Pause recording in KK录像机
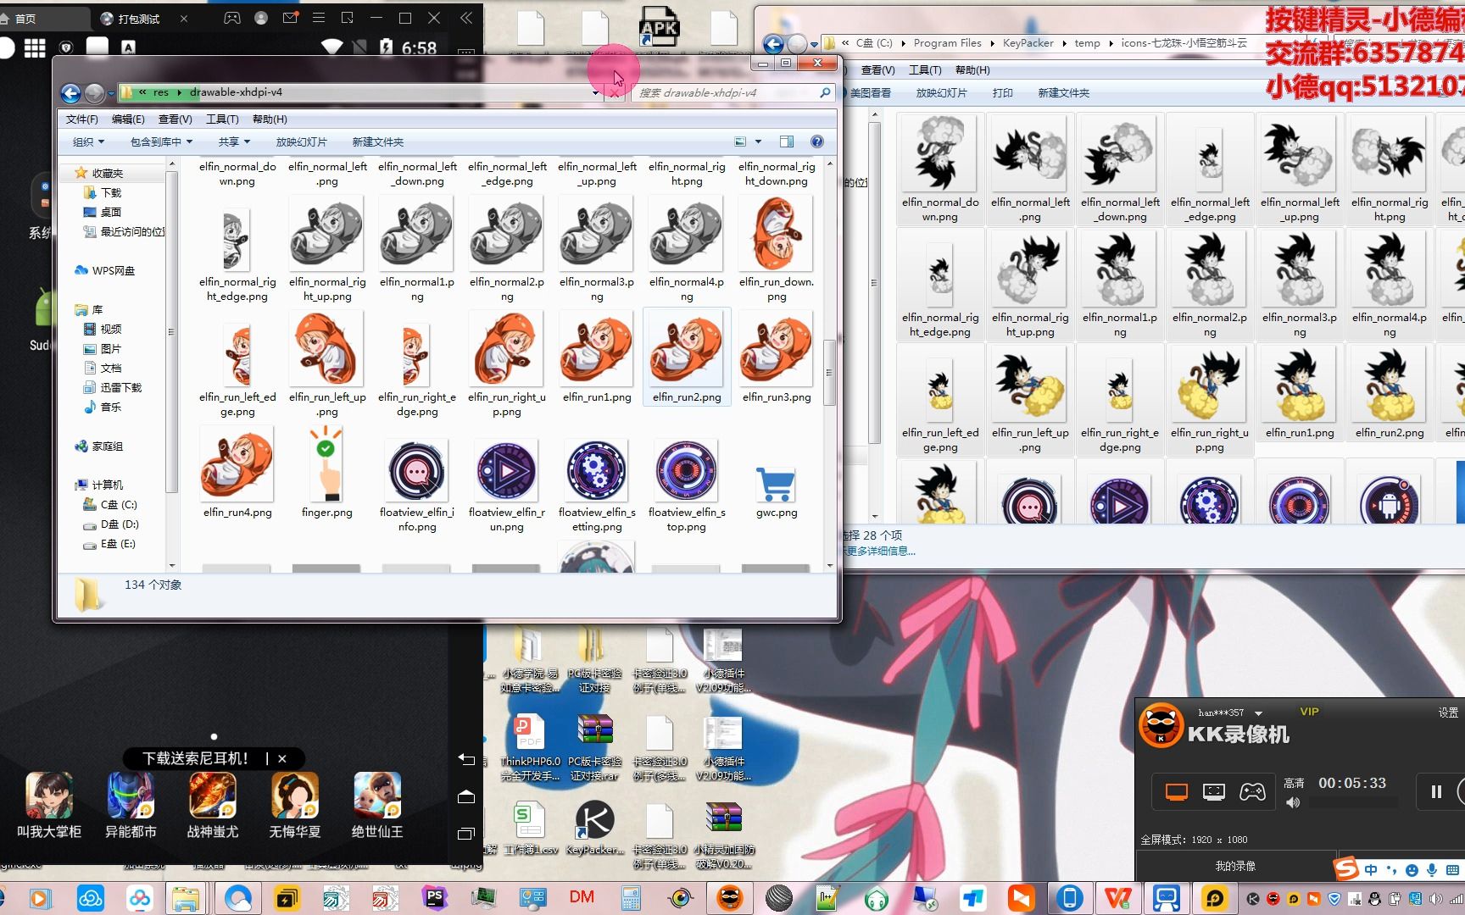This screenshot has height=915, width=1465. tap(1436, 791)
